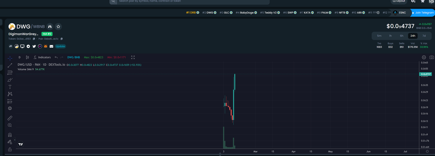
Task: Click the Hot #2 badge
Action: click(47, 34)
